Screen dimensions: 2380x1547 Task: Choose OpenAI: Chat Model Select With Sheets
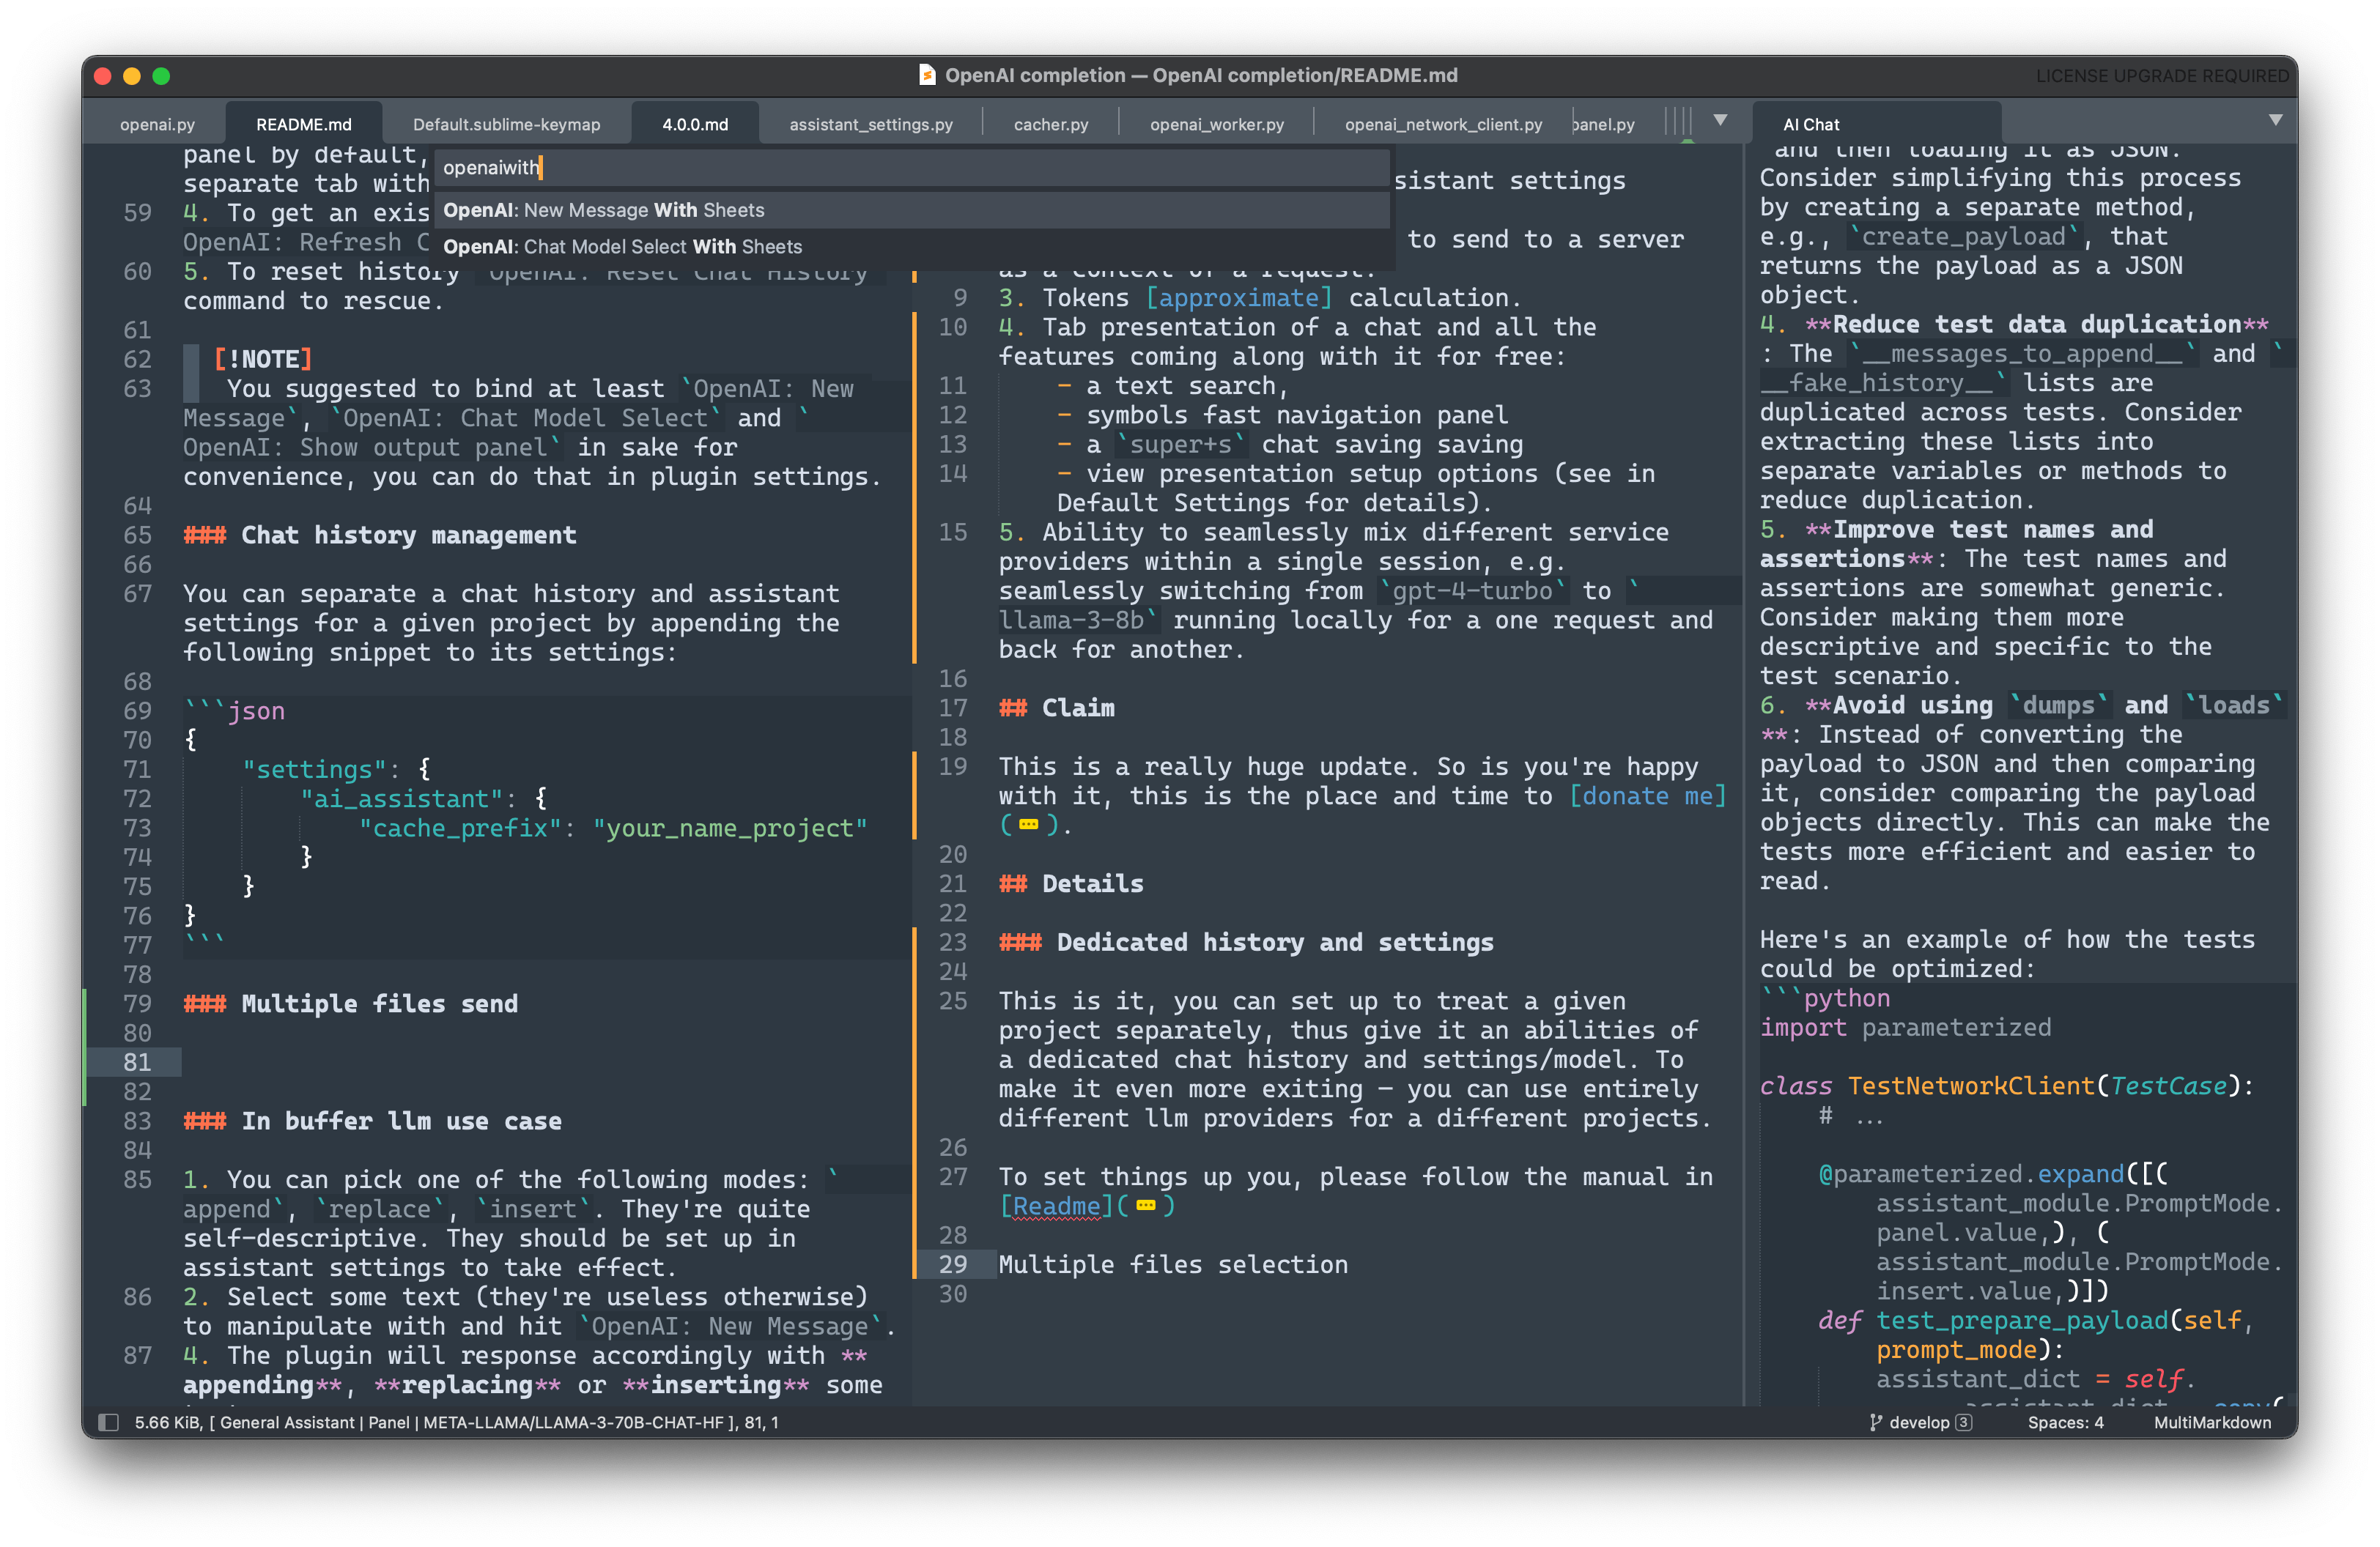tap(911, 247)
